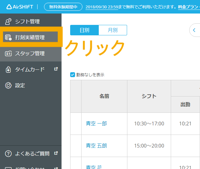
Task: Click the シフト管理 sidebar icon
Action: [8, 22]
